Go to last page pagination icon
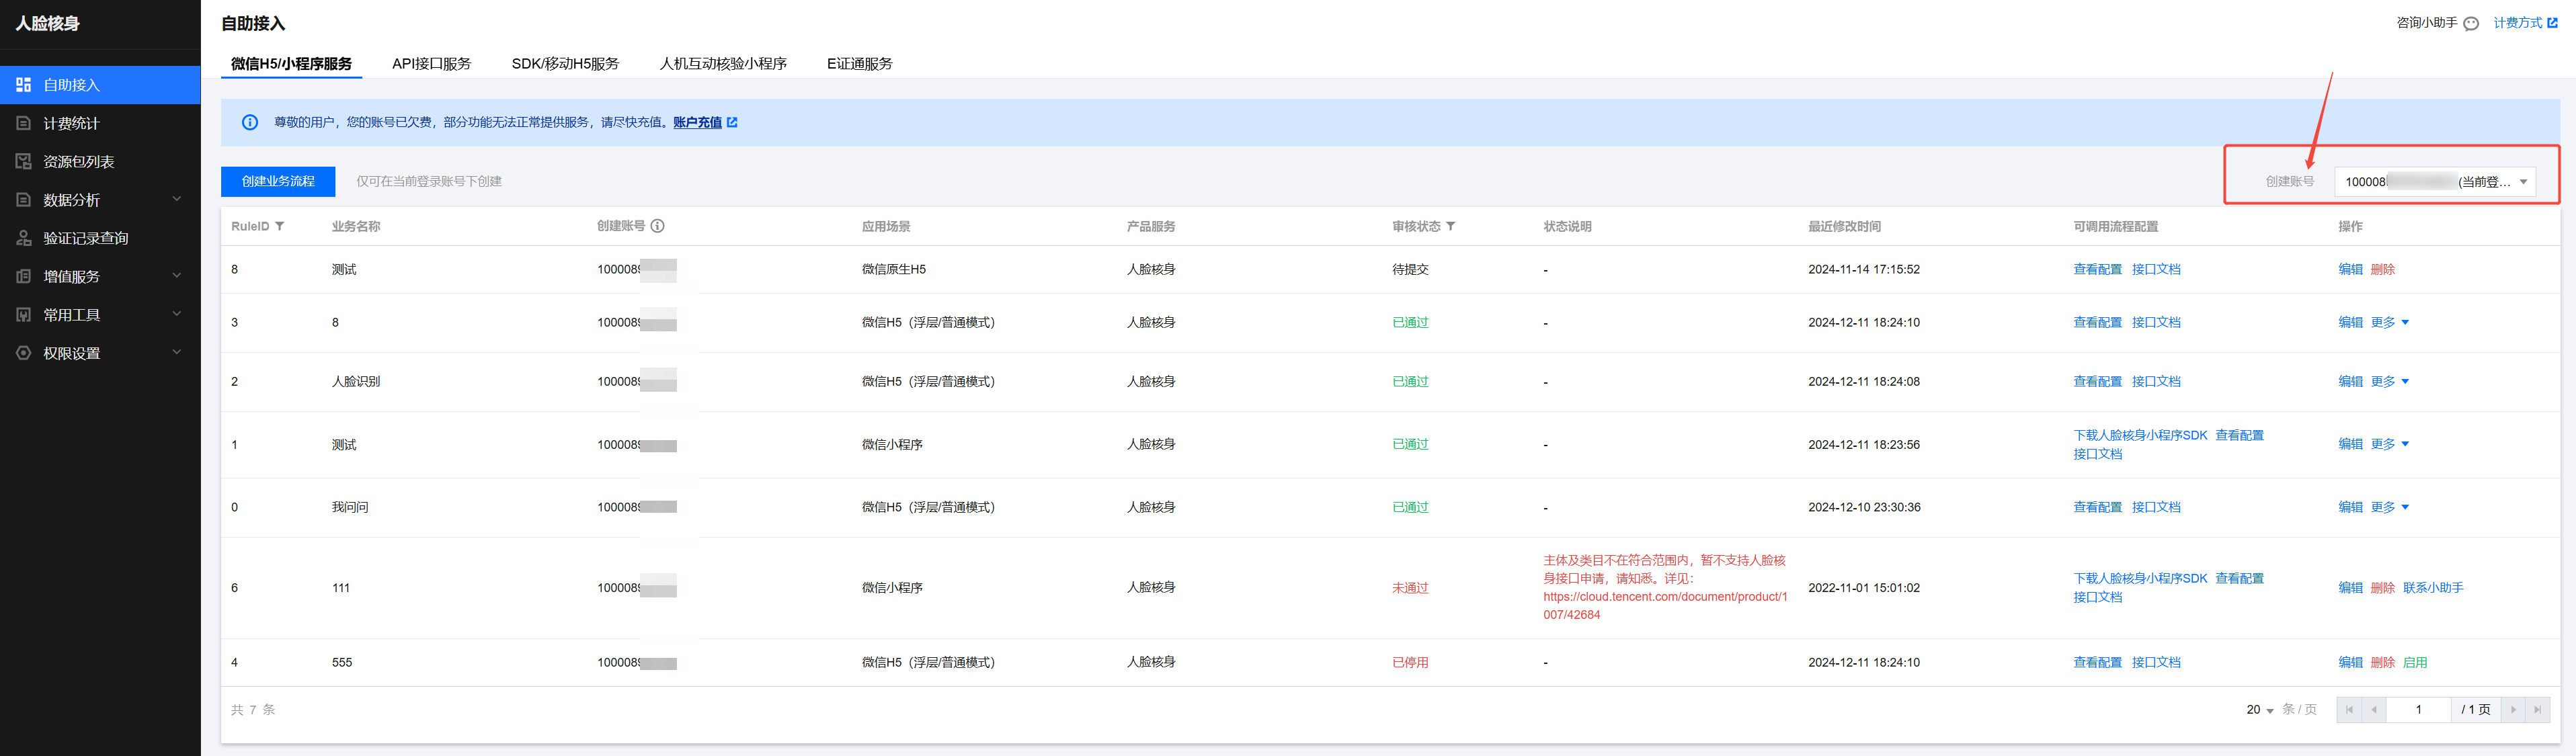This screenshot has height=756, width=2576. click(2538, 710)
